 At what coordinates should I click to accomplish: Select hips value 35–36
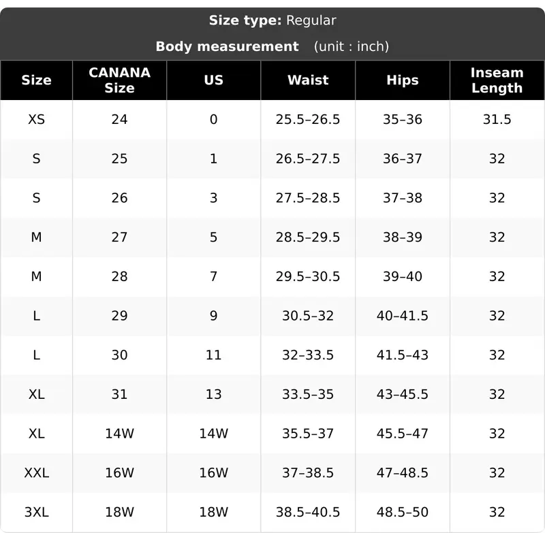click(403, 119)
